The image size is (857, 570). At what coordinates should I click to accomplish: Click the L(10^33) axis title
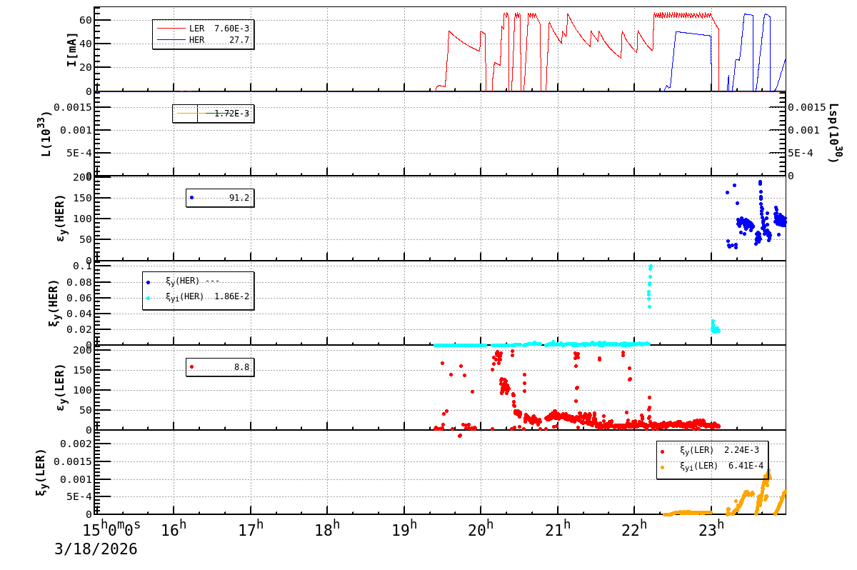point(46,134)
